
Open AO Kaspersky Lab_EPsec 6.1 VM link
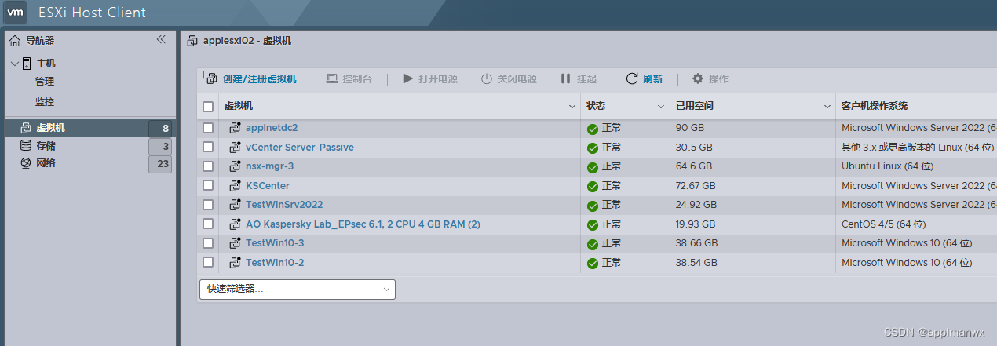(x=363, y=224)
